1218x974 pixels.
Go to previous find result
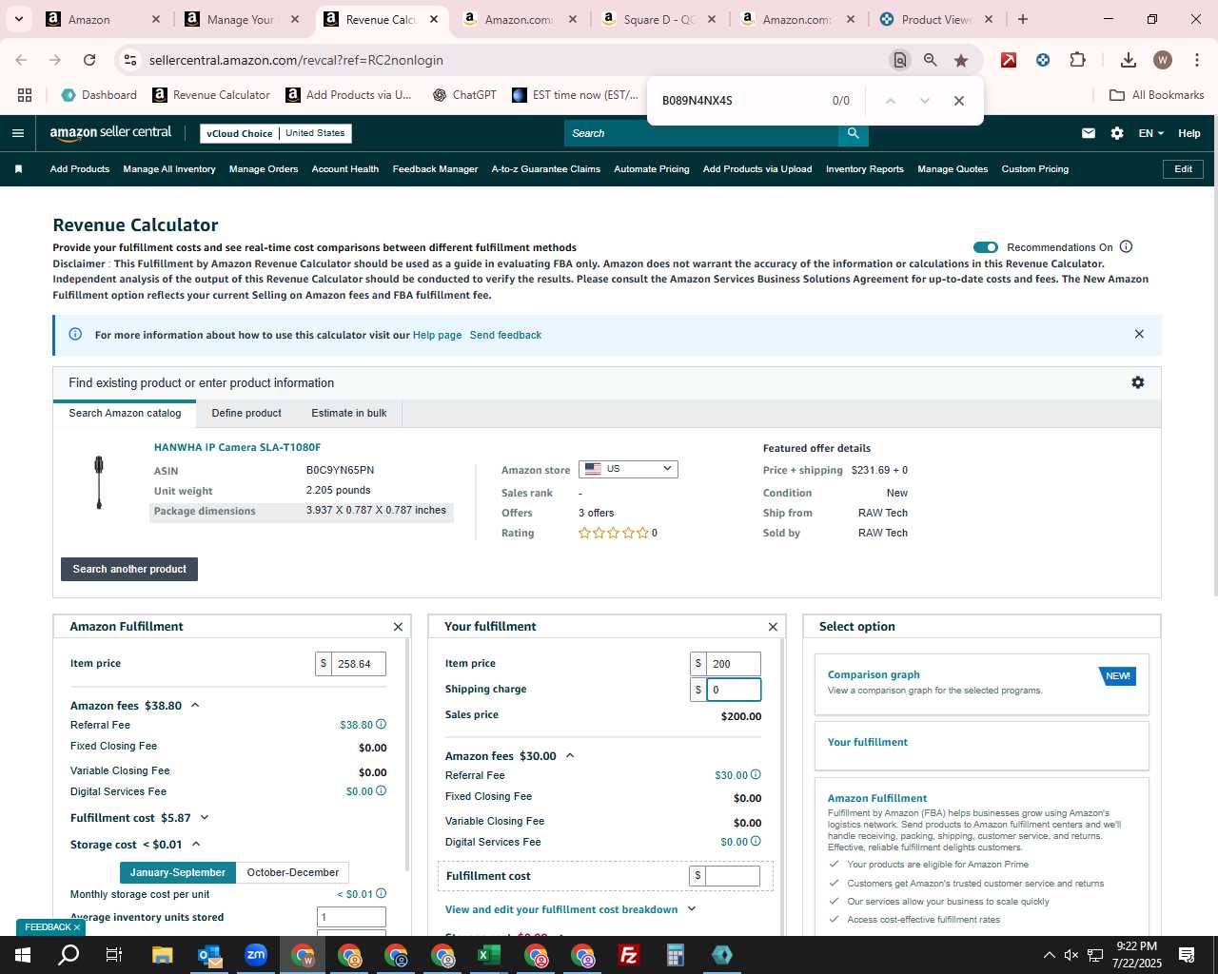click(x=891, y=101)
